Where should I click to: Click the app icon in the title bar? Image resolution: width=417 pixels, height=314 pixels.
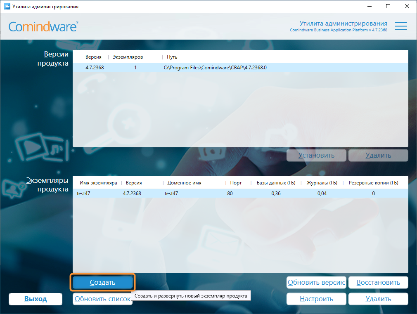coord(7,6)
